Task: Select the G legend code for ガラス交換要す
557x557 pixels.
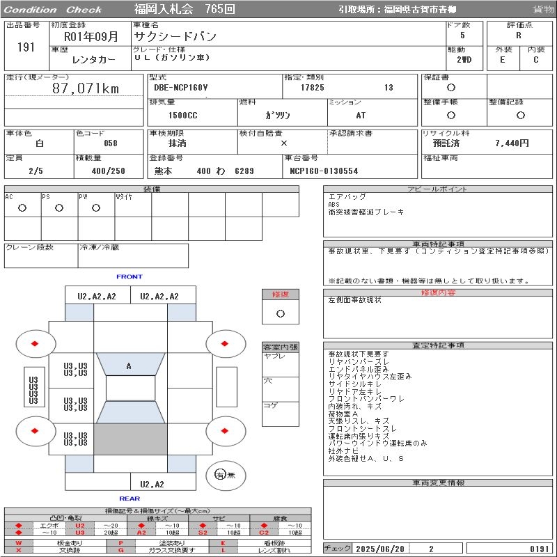Action: 121,550
